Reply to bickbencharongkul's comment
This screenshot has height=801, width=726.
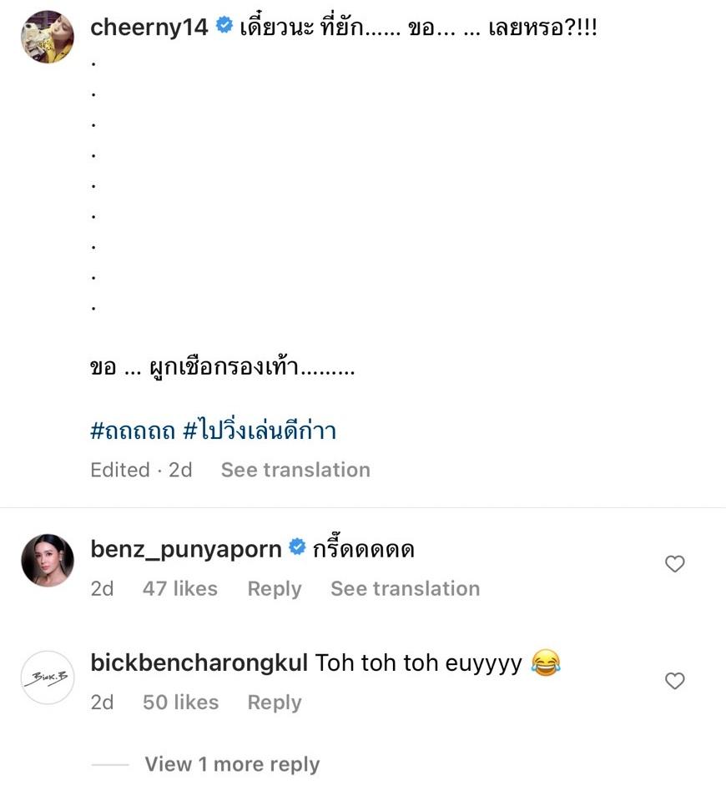click(x=275, y=703)
